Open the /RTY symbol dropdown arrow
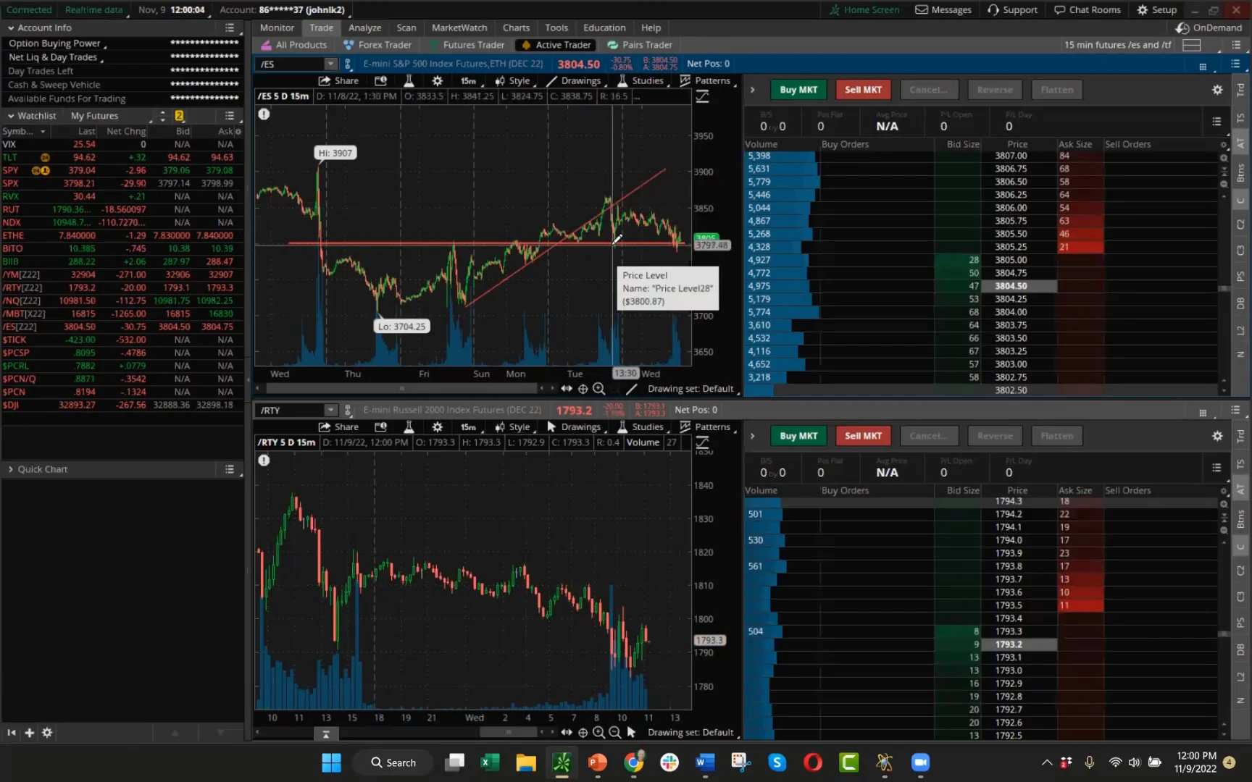This screenshot has width=1252, height=782. 330,411
